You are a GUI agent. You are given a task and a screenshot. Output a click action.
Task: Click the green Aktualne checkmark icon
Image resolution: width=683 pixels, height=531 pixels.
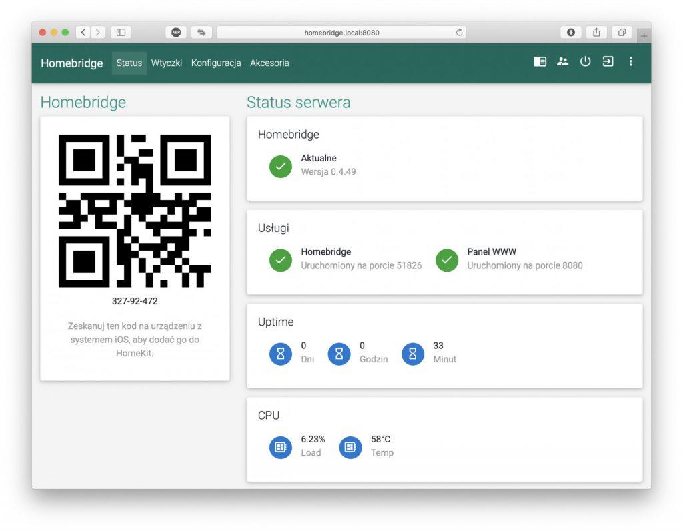[281, 166]
